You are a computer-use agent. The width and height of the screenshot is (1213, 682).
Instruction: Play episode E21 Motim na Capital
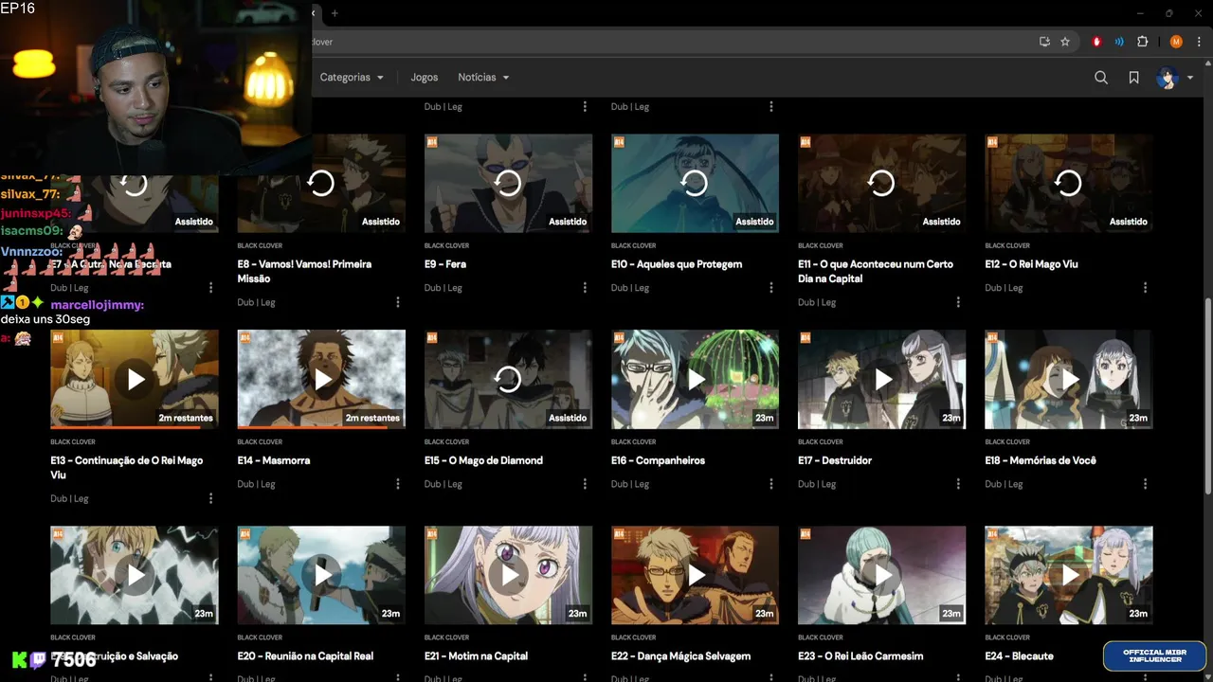[508, 575]
